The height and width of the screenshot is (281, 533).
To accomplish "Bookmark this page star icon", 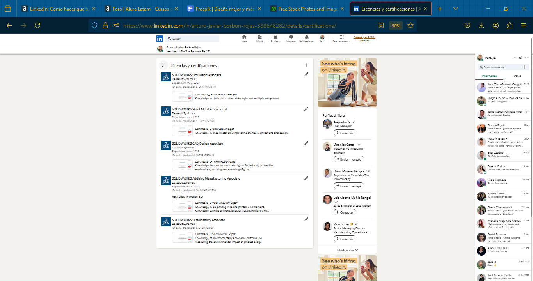I will click(x=410, y=25).
